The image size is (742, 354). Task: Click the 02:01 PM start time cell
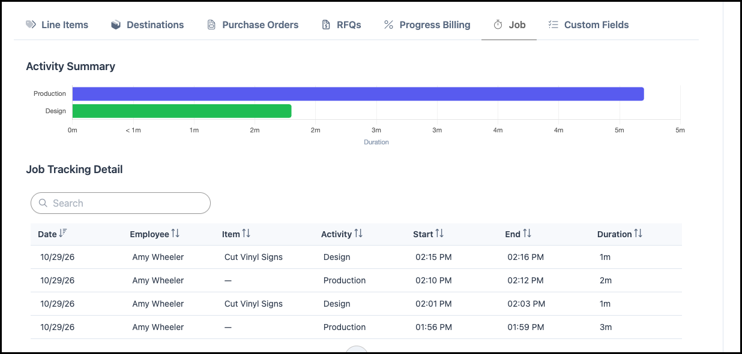click(x=433, y=304)
